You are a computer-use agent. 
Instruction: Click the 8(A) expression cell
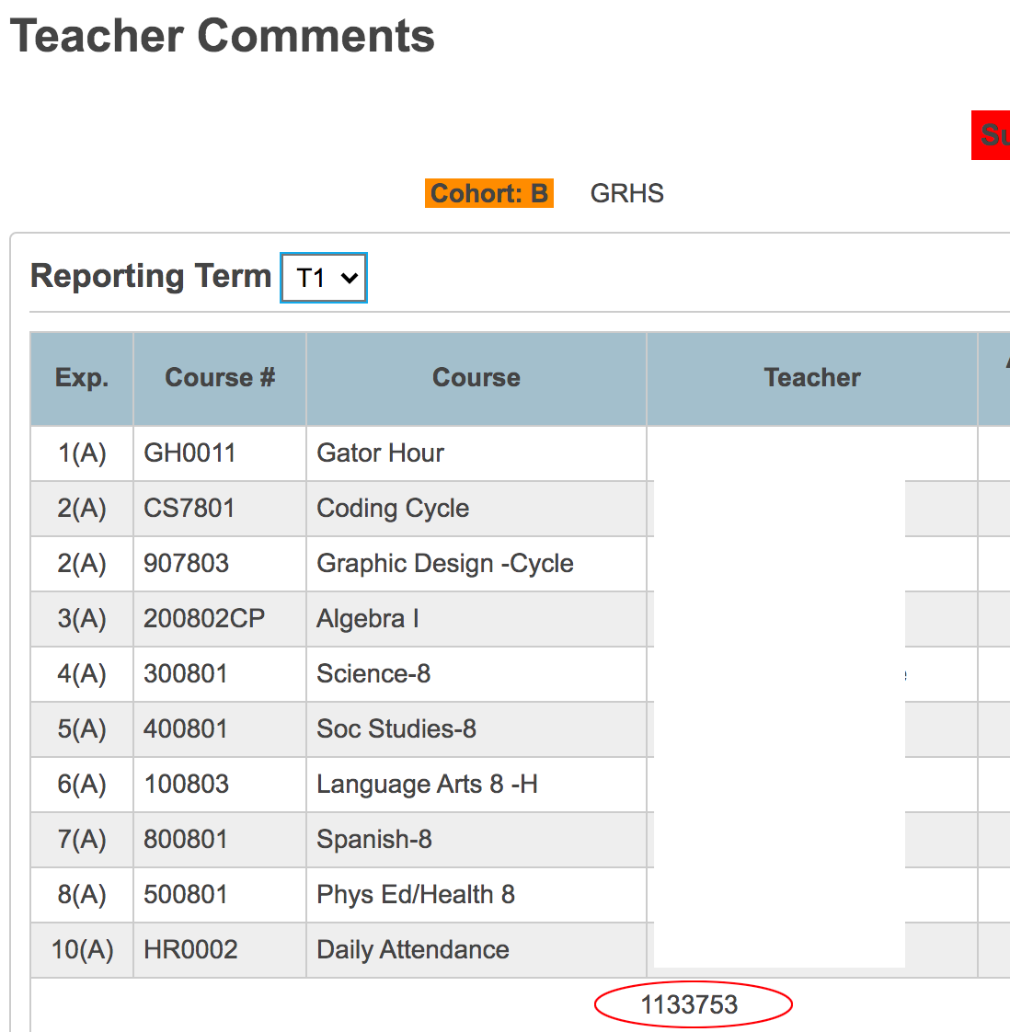[x=82, y=896]
